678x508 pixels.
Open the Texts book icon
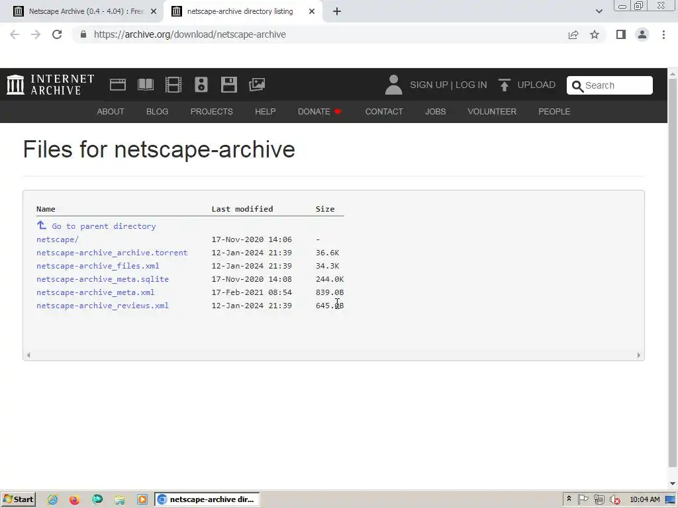point(146,85)
